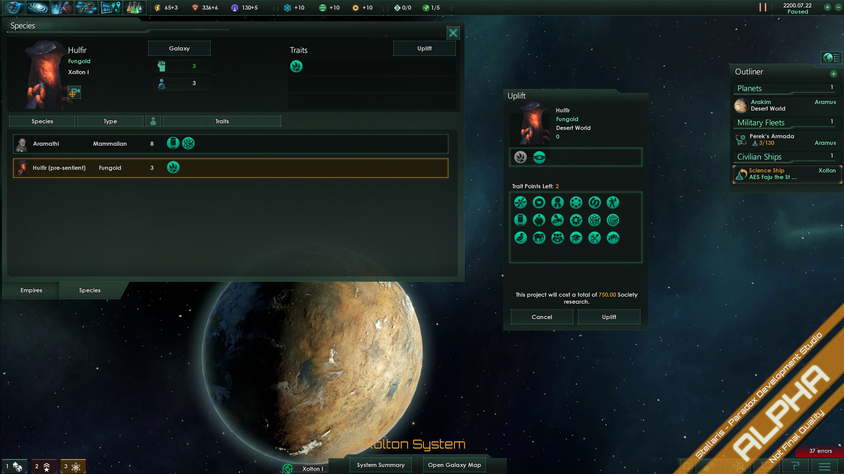This screenshot has width=844, height=474.
Task: Increase game speed with plus button
Action: (827, 7)
